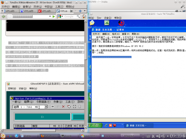The width and height of the screenshot is (186, 139).
Task: Click the red quick launch icon in XP taskbar
Action: pos(115,125)
